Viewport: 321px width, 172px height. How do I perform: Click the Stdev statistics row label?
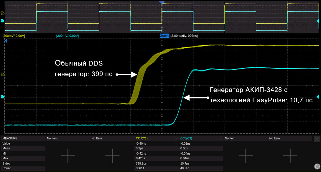[6, 163]
